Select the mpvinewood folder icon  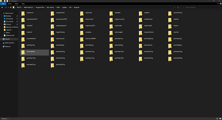tap(52, 40)
